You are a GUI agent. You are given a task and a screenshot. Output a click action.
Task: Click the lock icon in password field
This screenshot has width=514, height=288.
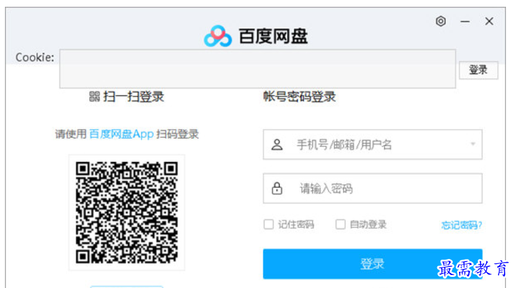(x=277, y=188)
